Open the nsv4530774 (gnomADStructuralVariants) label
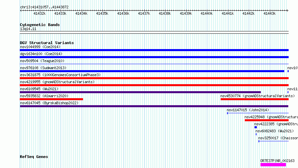This screenshot has width=298, height=168. coord(257,96)
